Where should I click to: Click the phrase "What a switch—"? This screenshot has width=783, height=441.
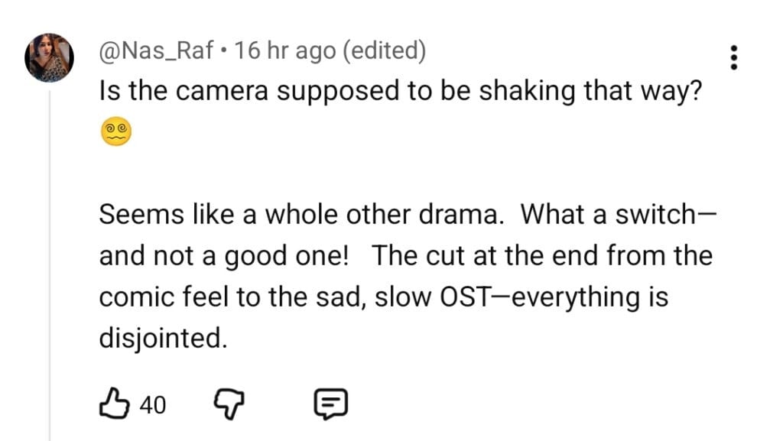[617, 214]
